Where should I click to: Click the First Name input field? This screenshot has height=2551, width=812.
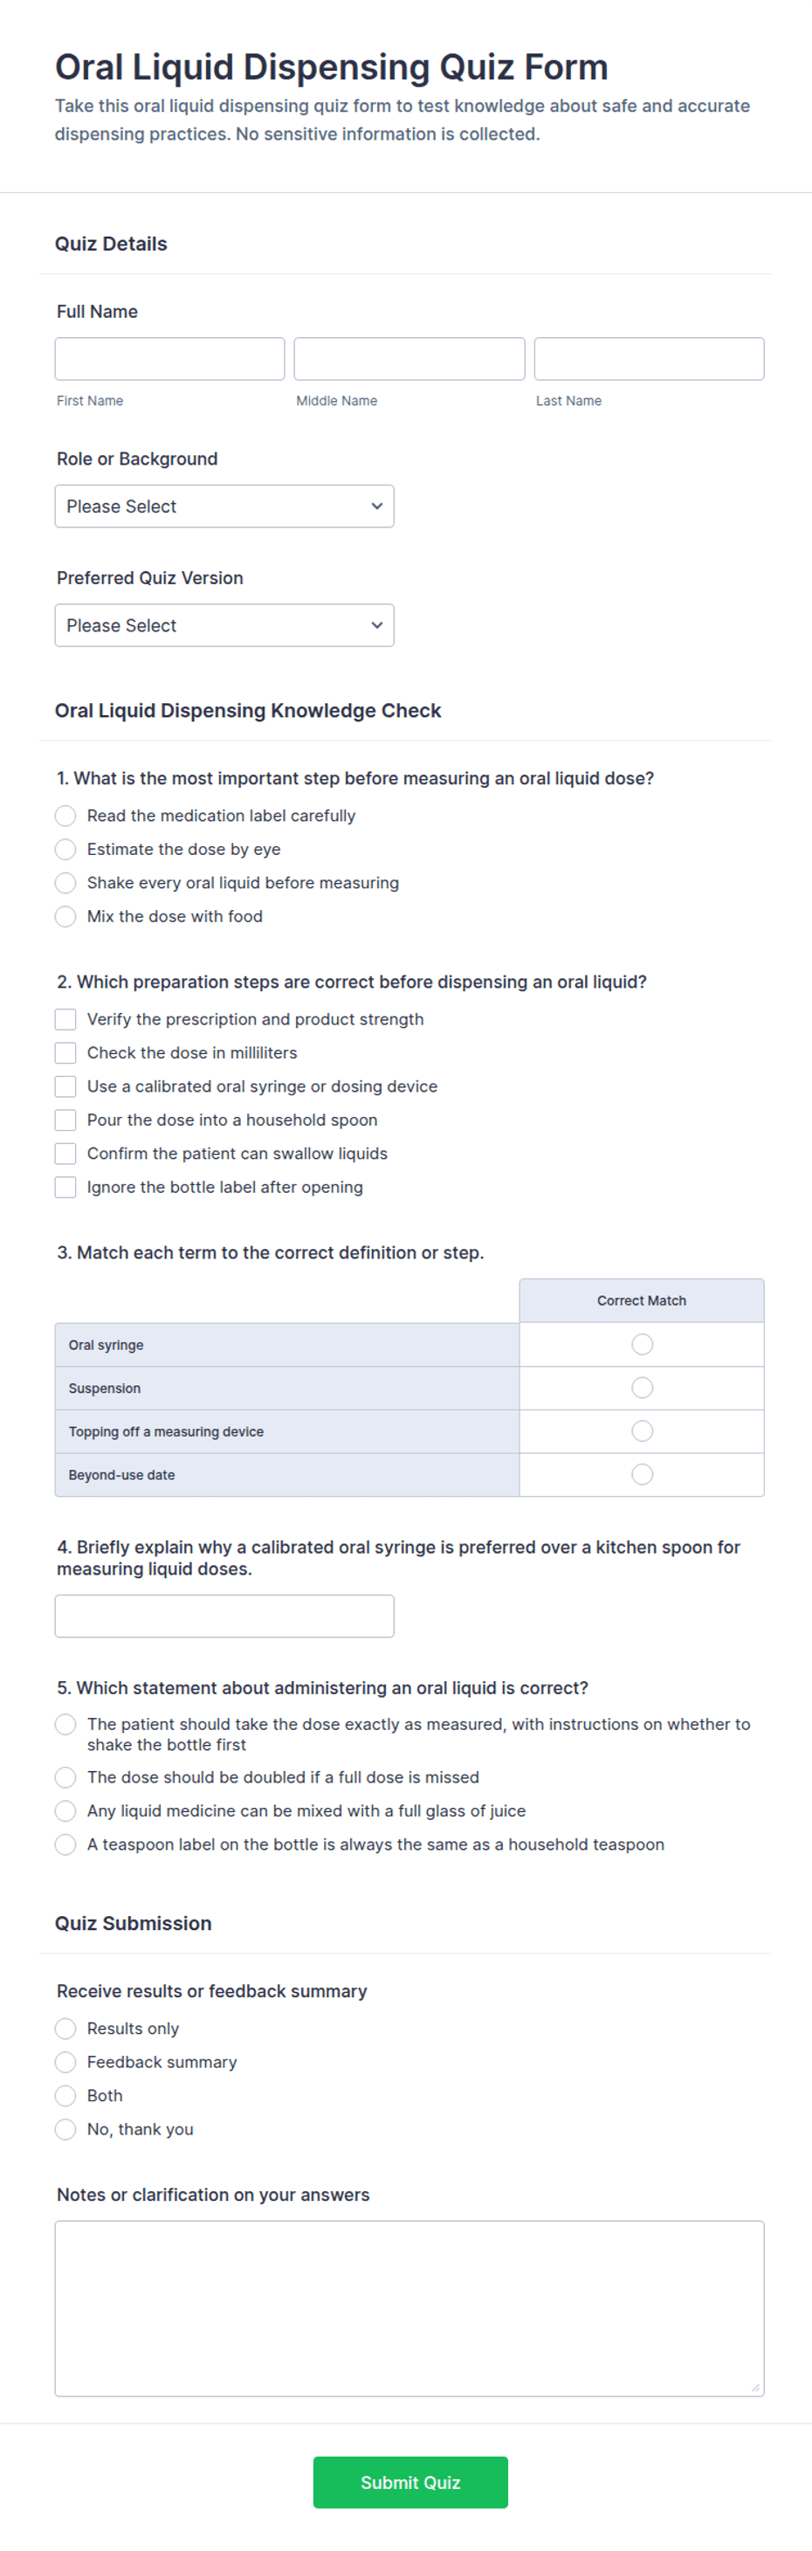point(169,358)
